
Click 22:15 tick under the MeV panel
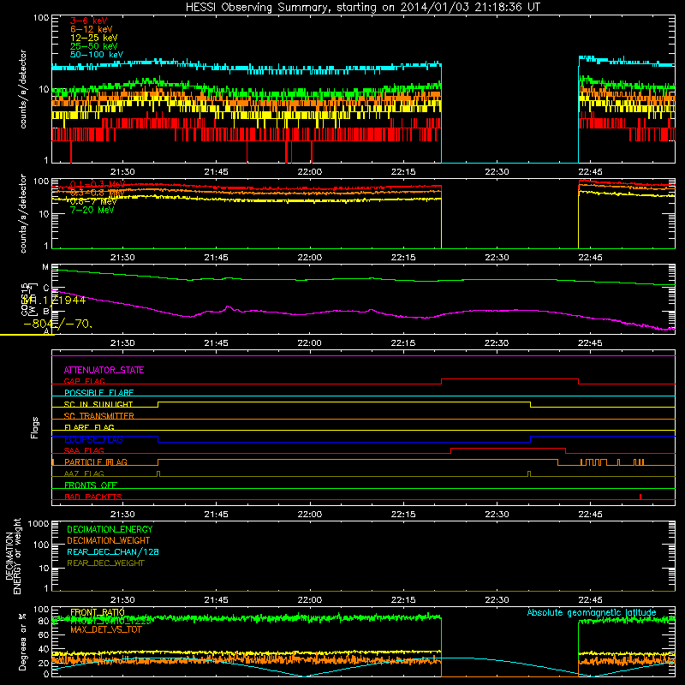point(402,258)
